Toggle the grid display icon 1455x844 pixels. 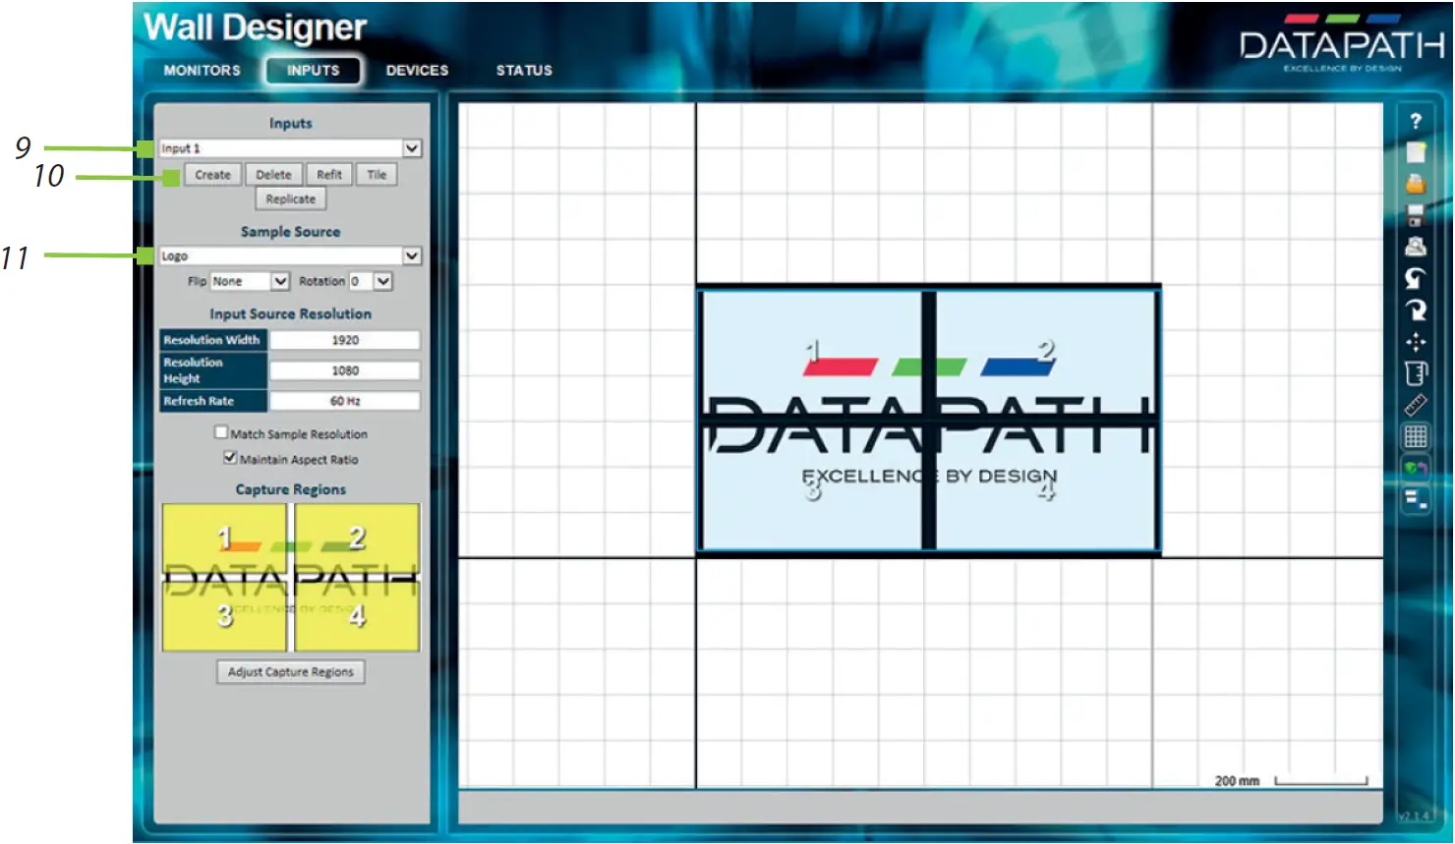pyautogui.click(x=1416, y=436)
